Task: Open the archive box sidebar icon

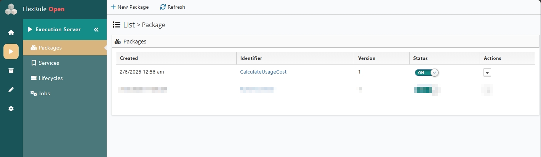Action: 11,70
